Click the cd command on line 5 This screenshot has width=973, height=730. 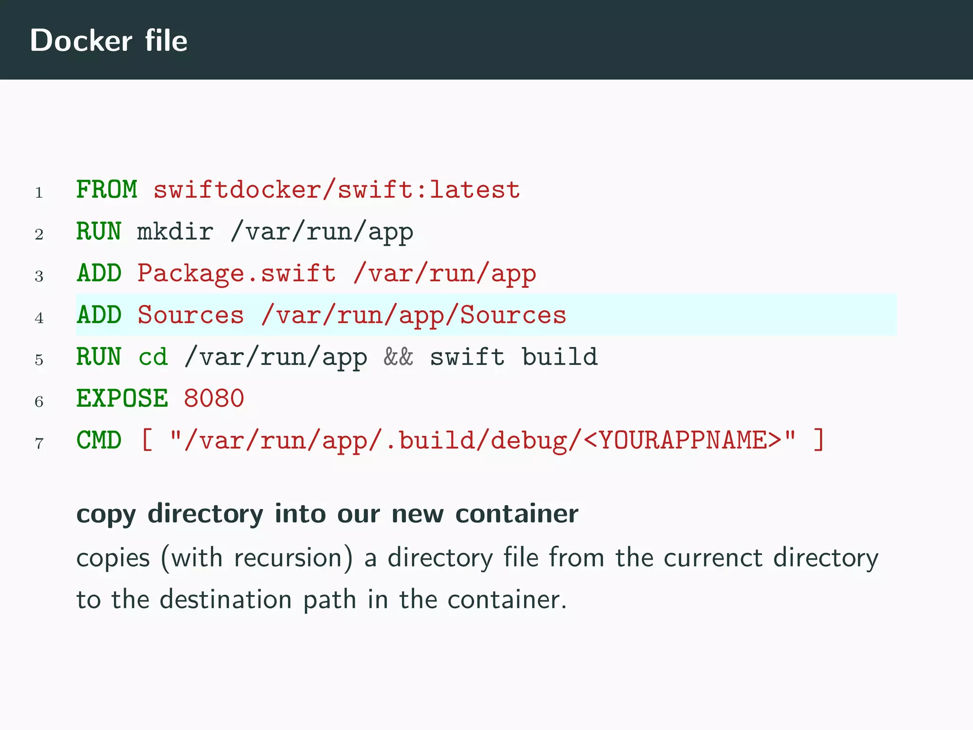click(x=153, y=357)
